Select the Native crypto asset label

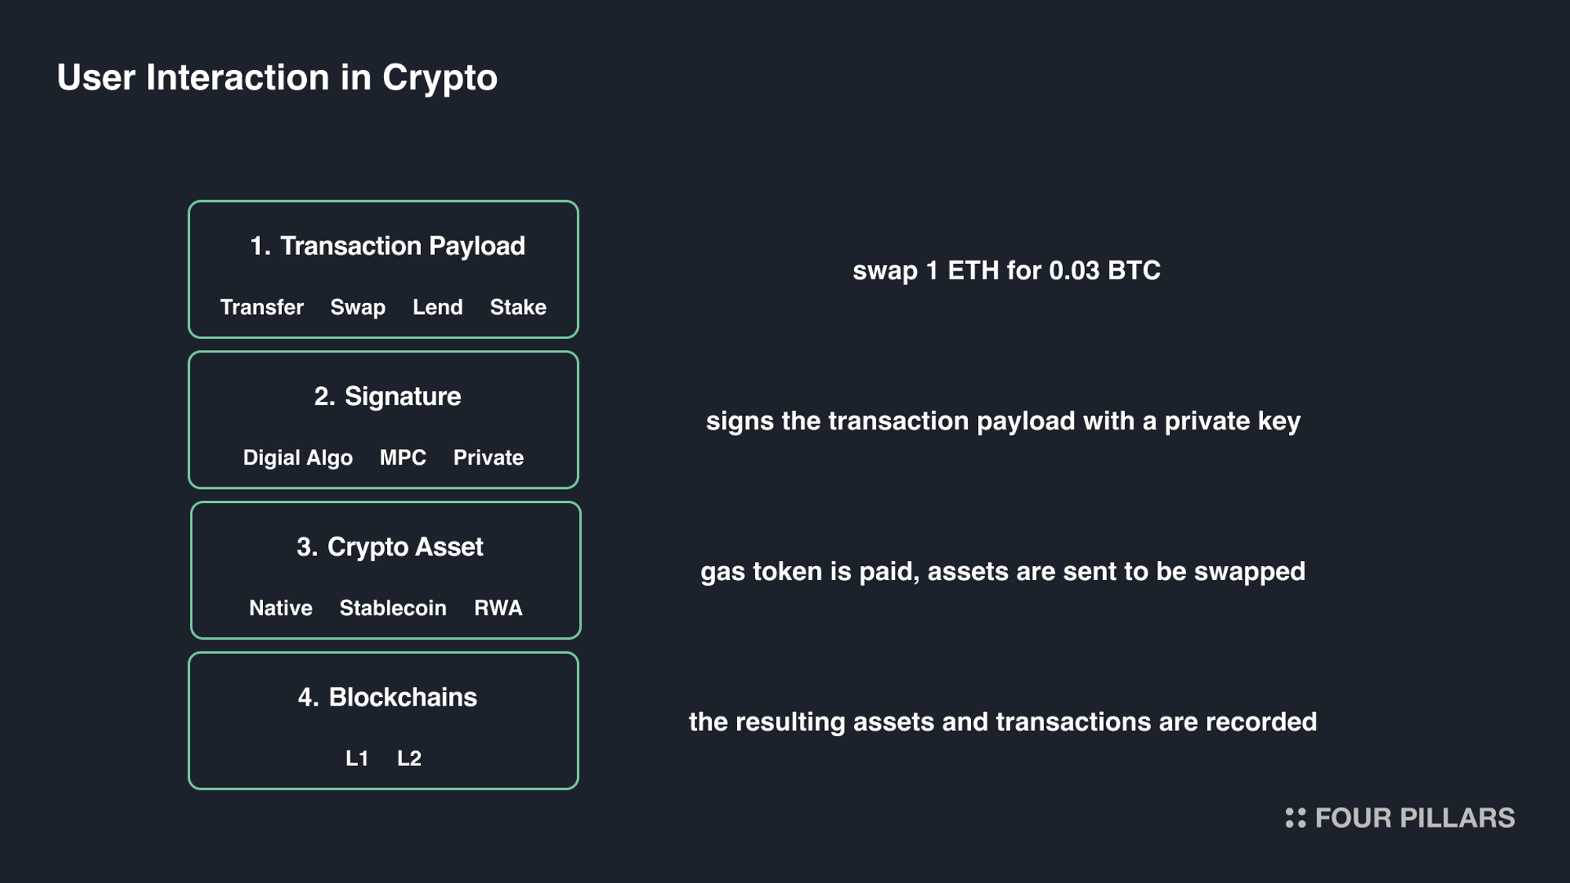tap(280, 608)
